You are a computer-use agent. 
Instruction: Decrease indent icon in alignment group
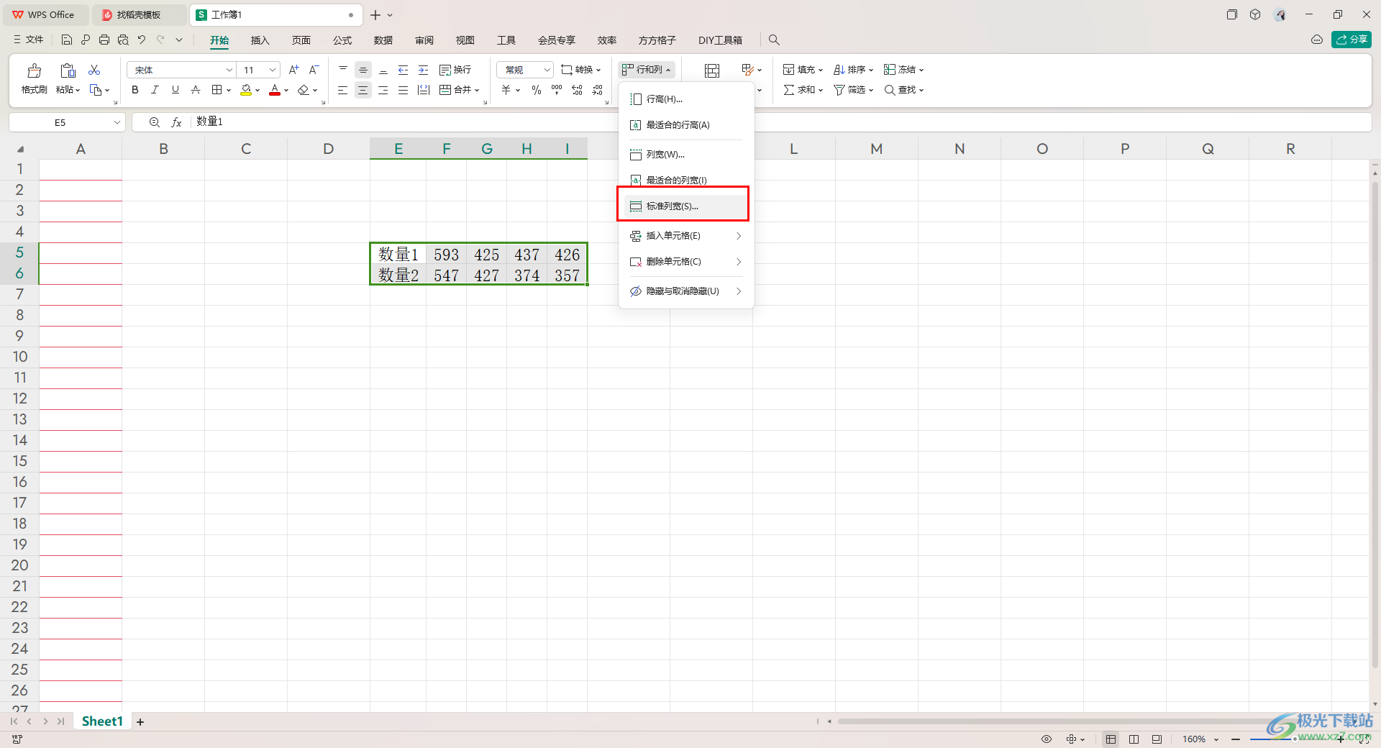click(x=404, y=70)
